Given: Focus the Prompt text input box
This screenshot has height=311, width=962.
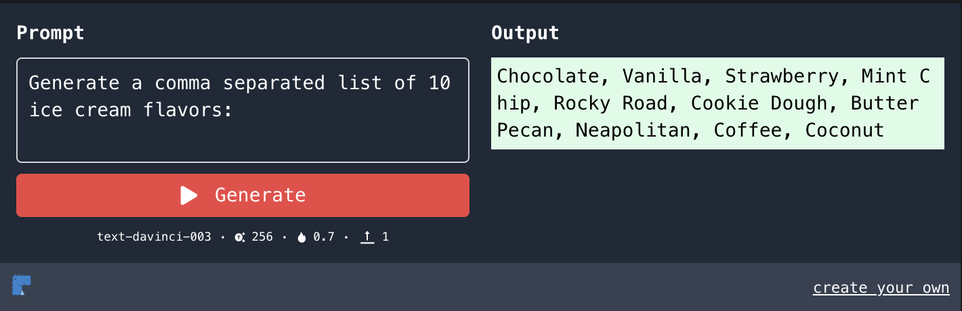Looking at the screenshot, I should coord(243,135).
